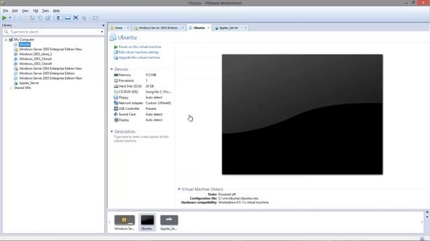Click the Memory device entry
This screenshot has height=241, width=430.
point(125,75)
